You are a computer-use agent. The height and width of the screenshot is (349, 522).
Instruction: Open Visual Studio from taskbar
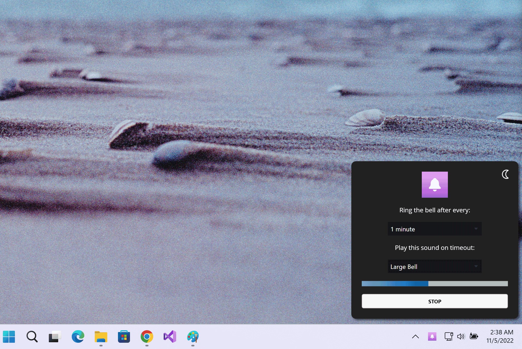170,336
